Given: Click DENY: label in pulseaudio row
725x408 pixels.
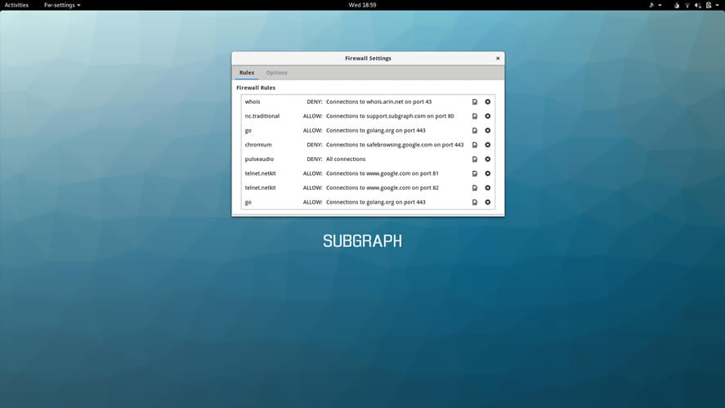Looking at the screenshot, I should click(x=315, y=159).
